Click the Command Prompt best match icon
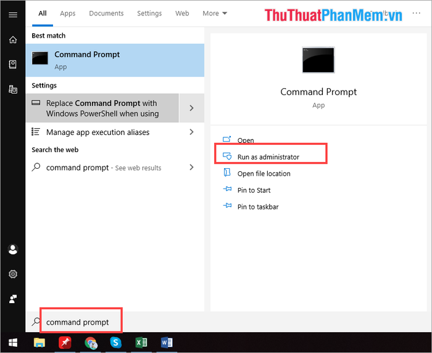 click(40, 58)
